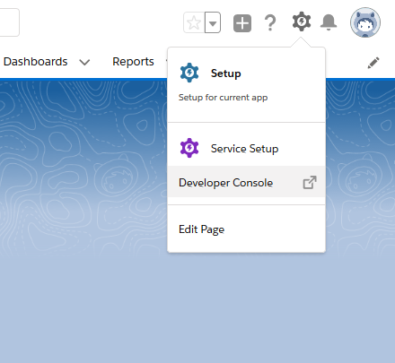Screen dimensions: 395x363
Task: Close the Setup gear menu in the header
Action: [302, 22]
